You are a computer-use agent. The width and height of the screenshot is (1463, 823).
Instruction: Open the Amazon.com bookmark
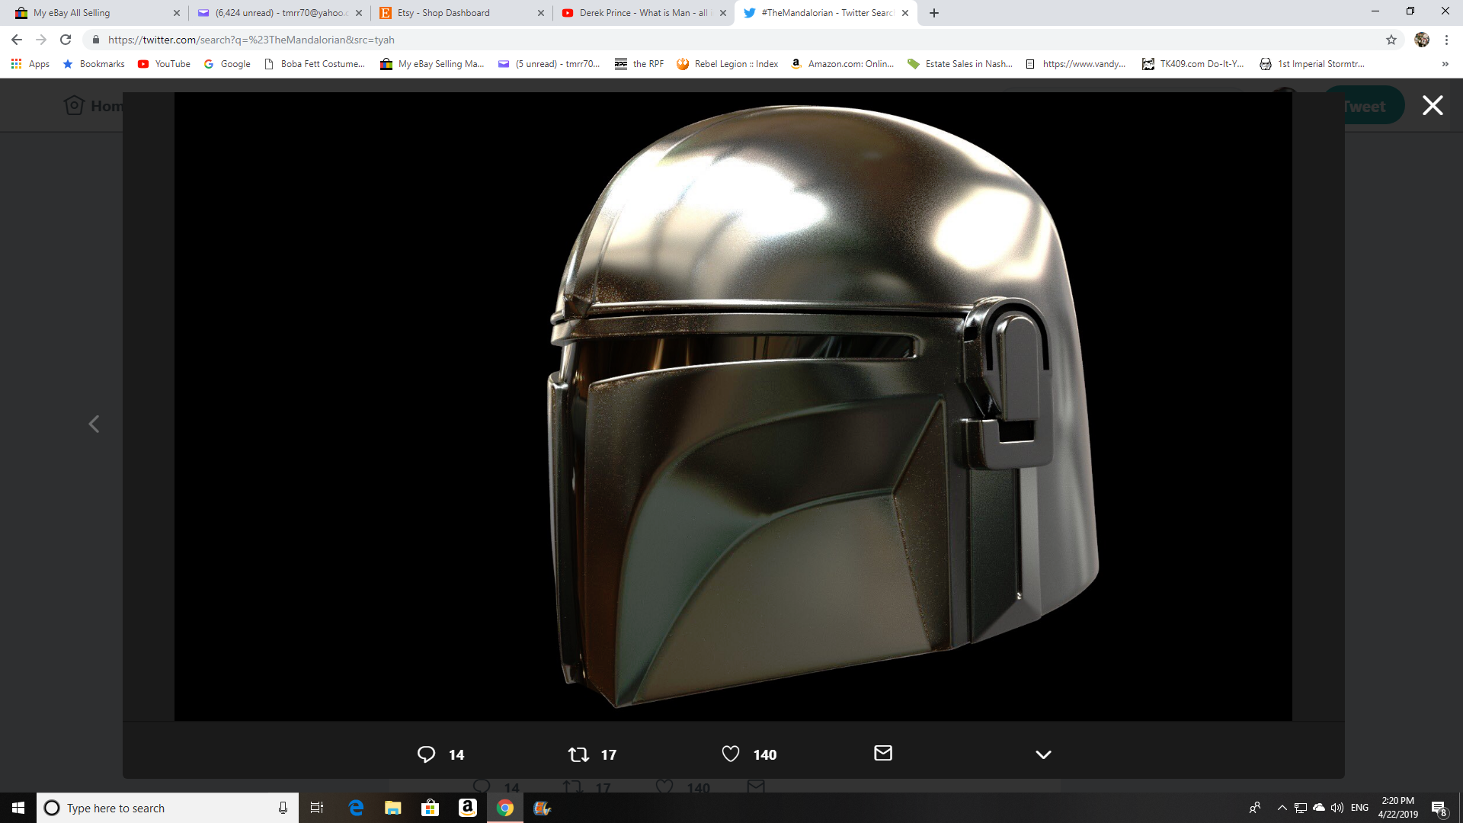[x=843, y=64]
